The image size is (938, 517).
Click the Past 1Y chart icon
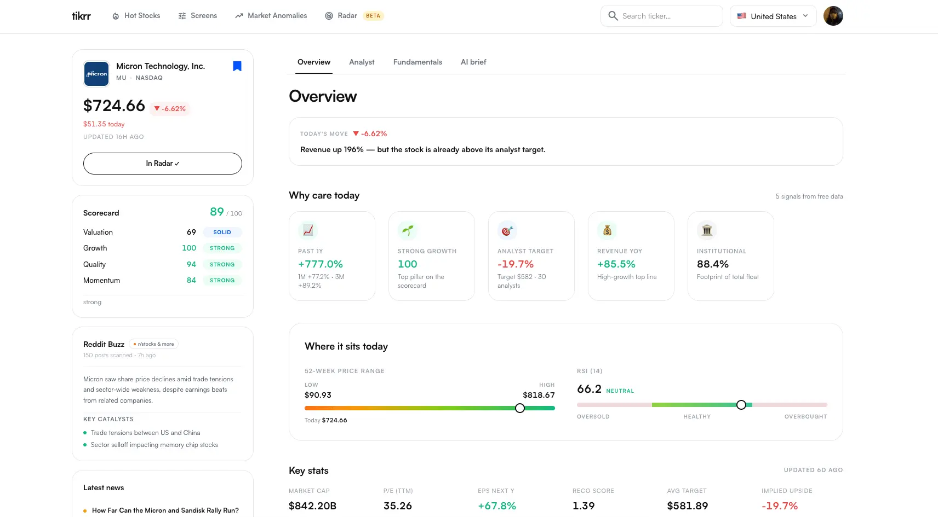point(308,230)
